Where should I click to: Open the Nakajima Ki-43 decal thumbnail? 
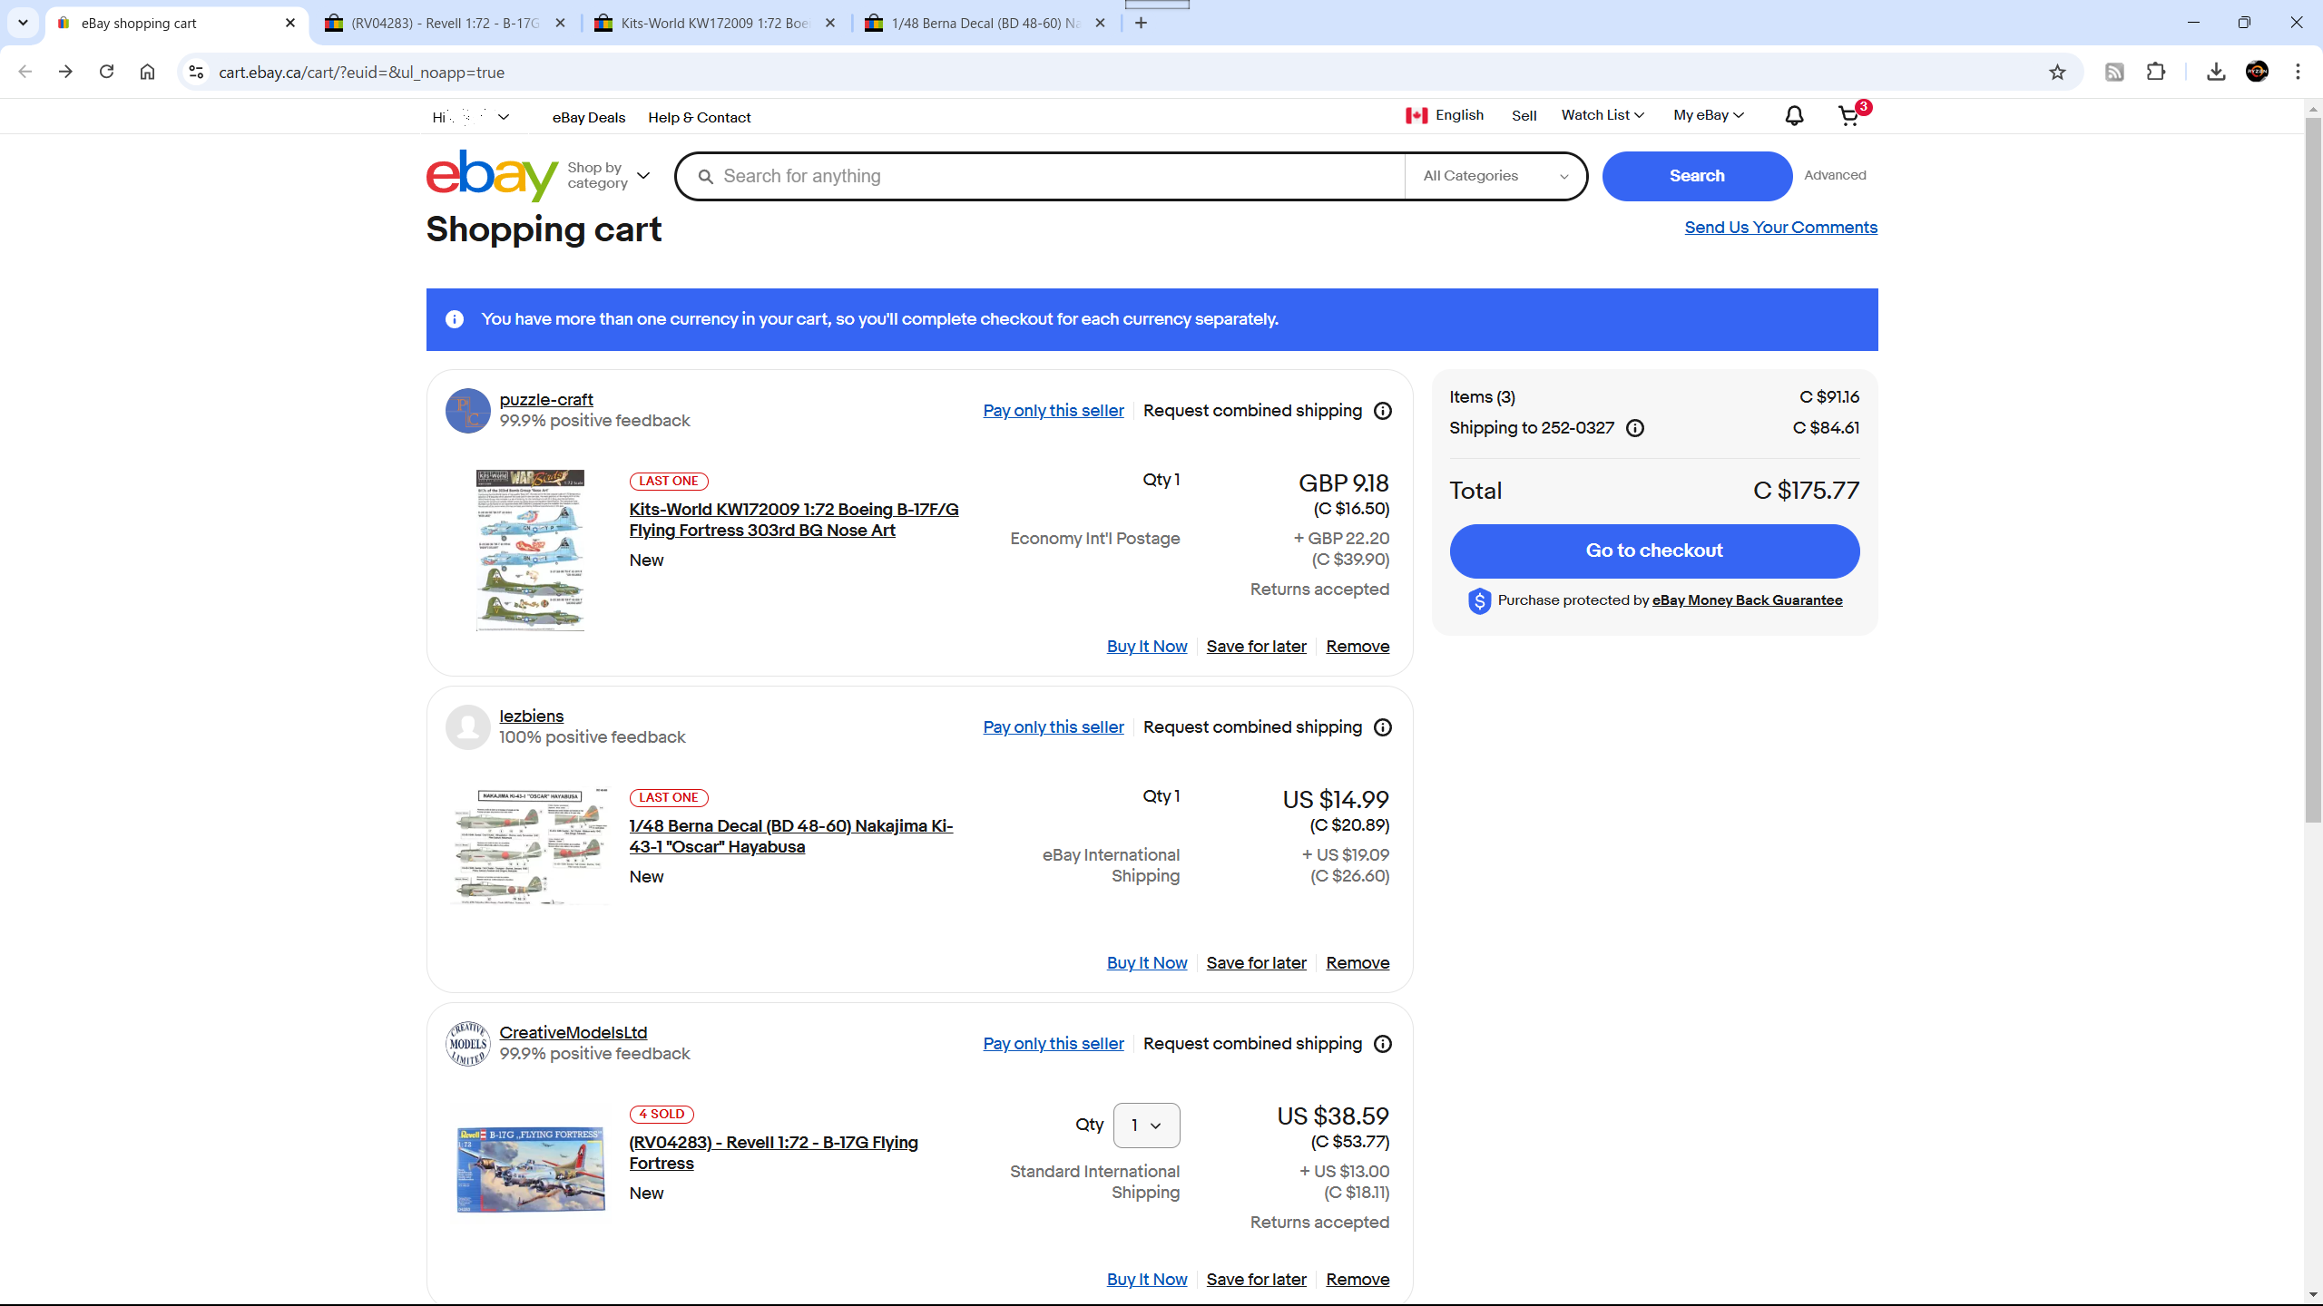coord(530,847)
